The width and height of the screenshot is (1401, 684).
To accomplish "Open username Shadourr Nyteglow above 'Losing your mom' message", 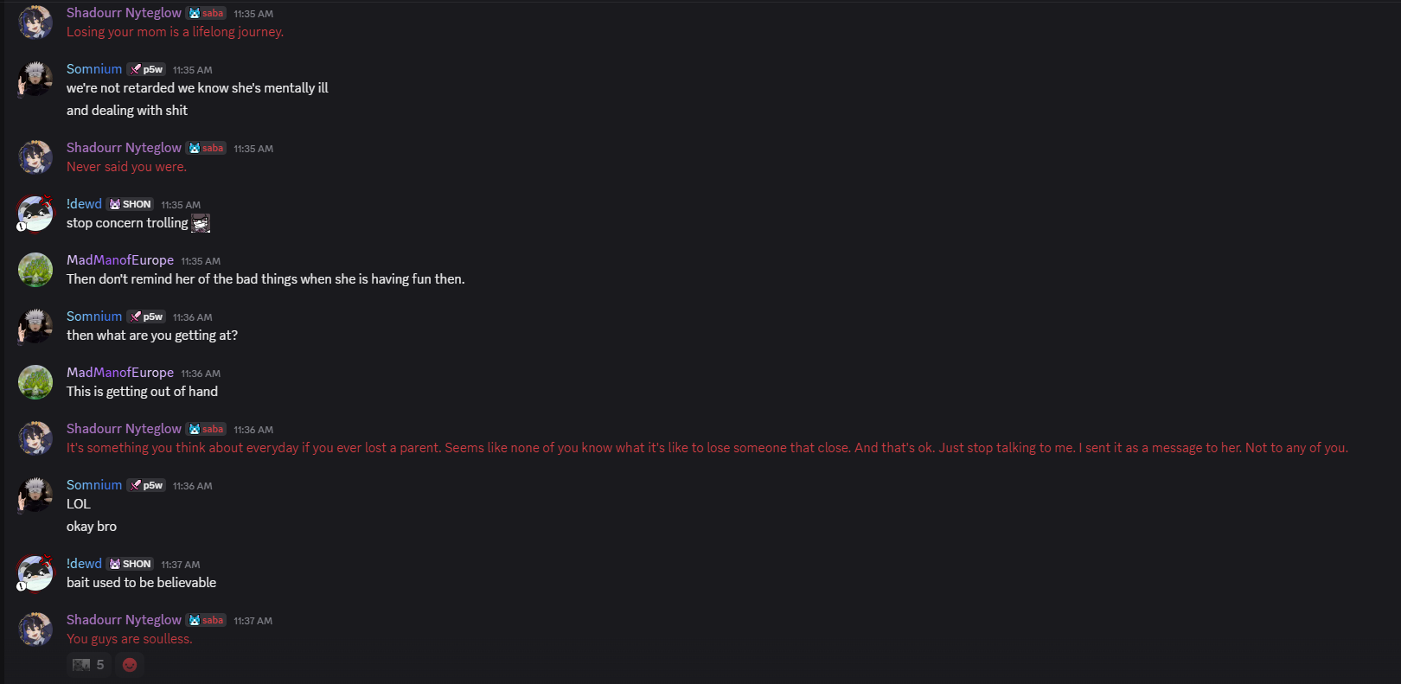I will click(x=124, y=13).
